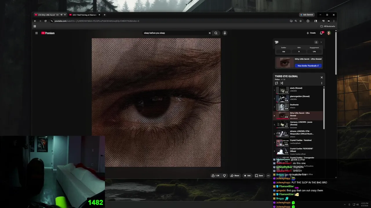Close the THIRD EYE GLOBAL playlist panel
This screenshot has width=371, height=208.
tap(321, 77)
